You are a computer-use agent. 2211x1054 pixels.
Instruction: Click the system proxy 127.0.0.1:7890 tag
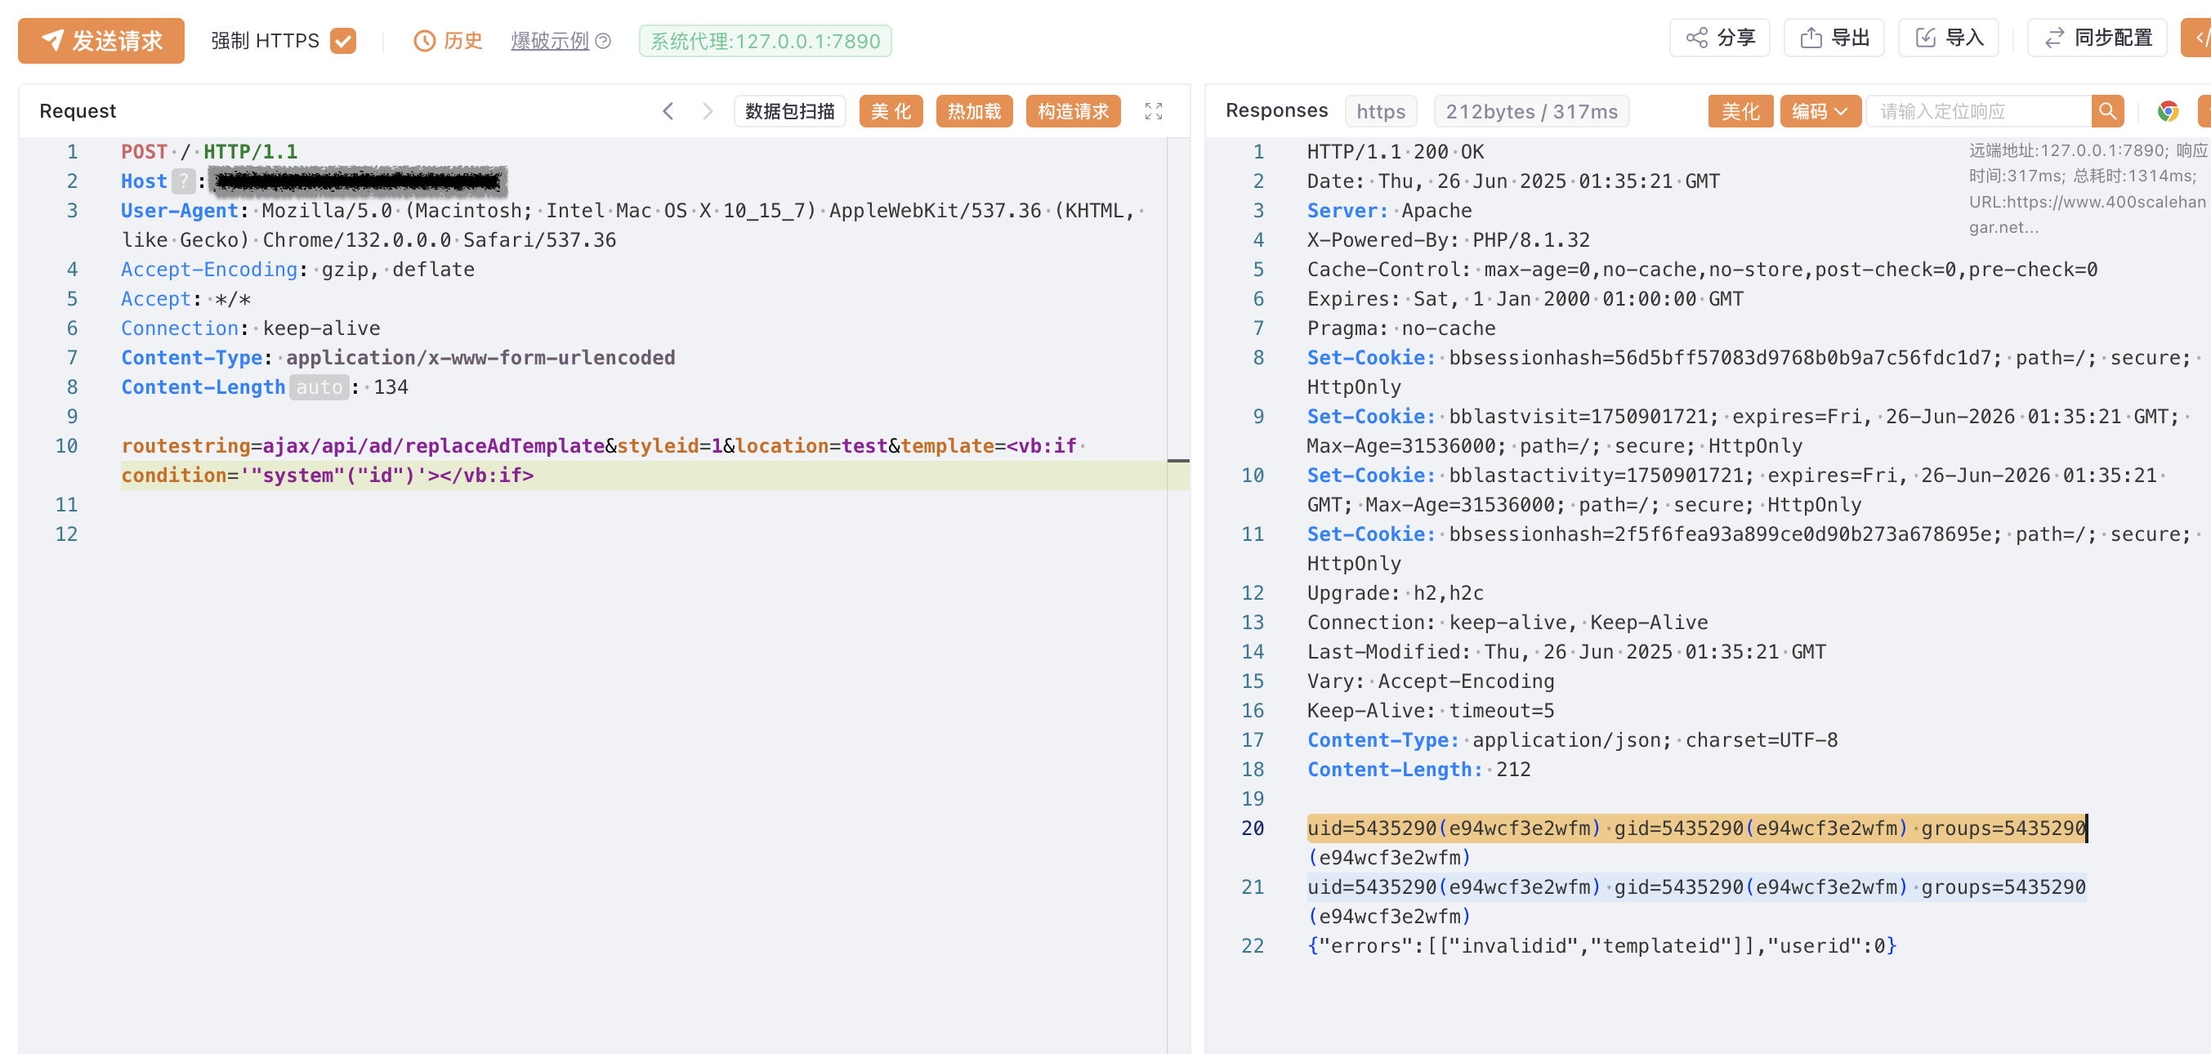(x=765, y=40)
